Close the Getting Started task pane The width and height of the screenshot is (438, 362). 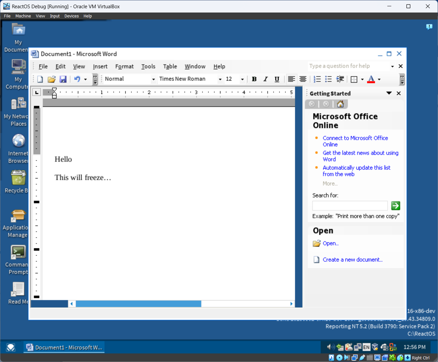pyautogui.click(x=399, y=93)
